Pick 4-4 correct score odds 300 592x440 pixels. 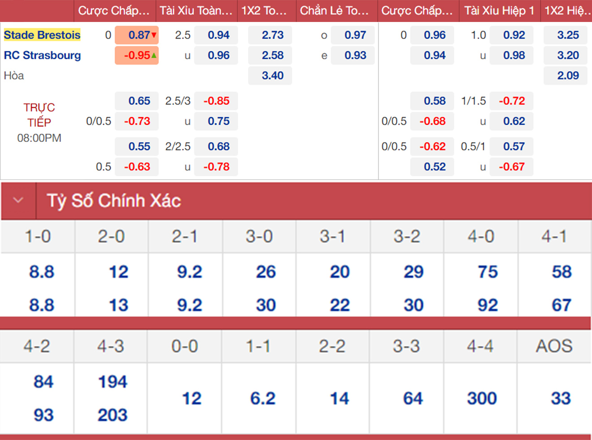pos(482,398)
